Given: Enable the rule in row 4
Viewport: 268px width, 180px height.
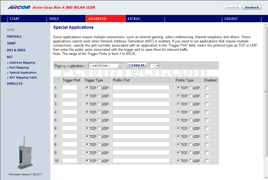Looking at the screenshot, I should pos(207,112).
